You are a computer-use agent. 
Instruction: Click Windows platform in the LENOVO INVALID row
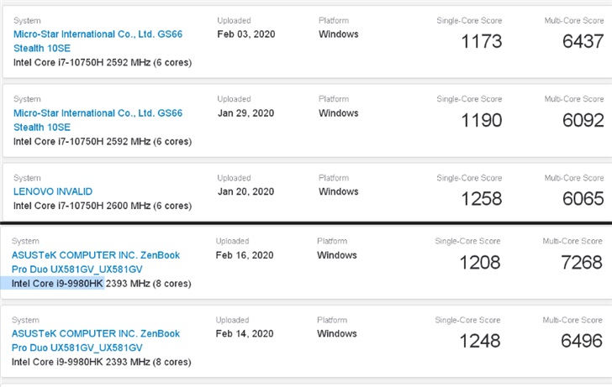point(339,191)
